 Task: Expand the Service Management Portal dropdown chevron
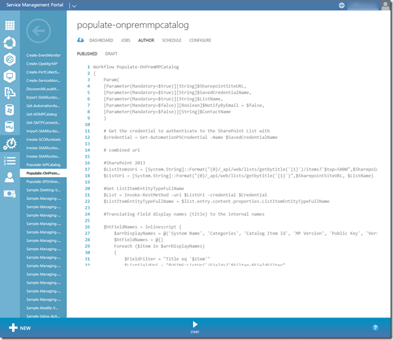click(x=74, y=5)
